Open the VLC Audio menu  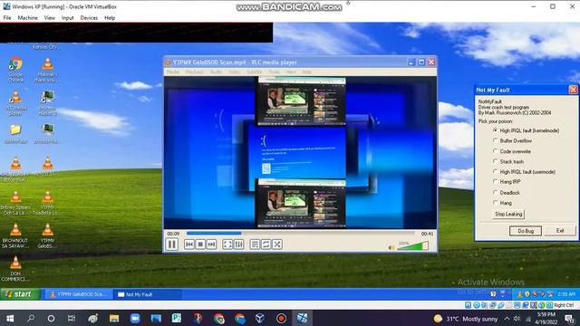216,72
